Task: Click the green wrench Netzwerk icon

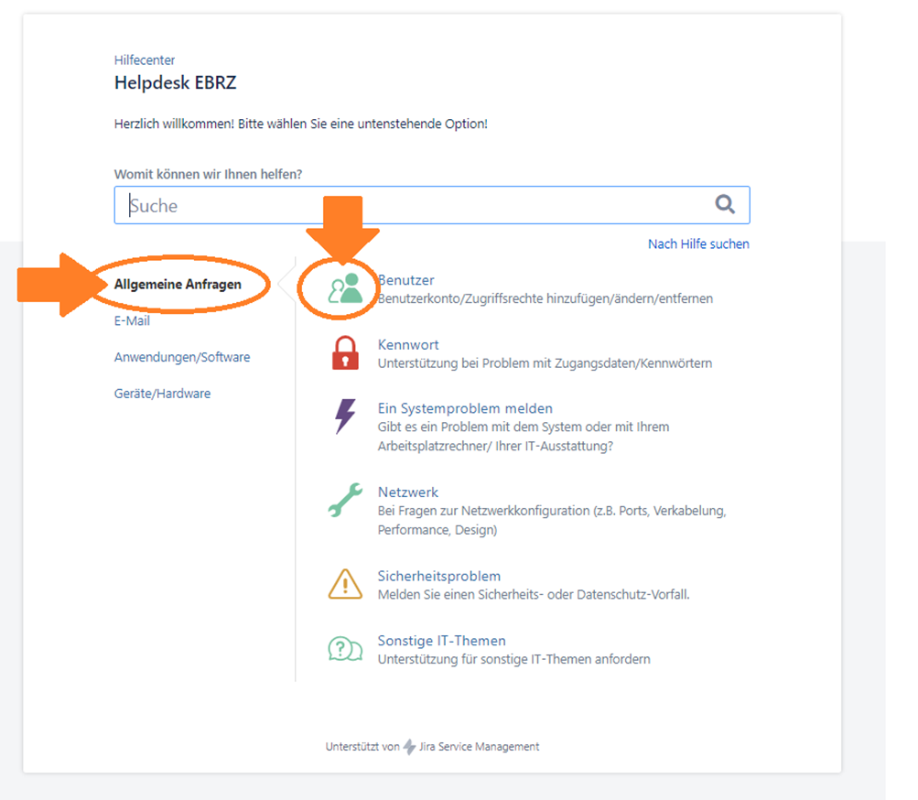Action: point(345,500)
